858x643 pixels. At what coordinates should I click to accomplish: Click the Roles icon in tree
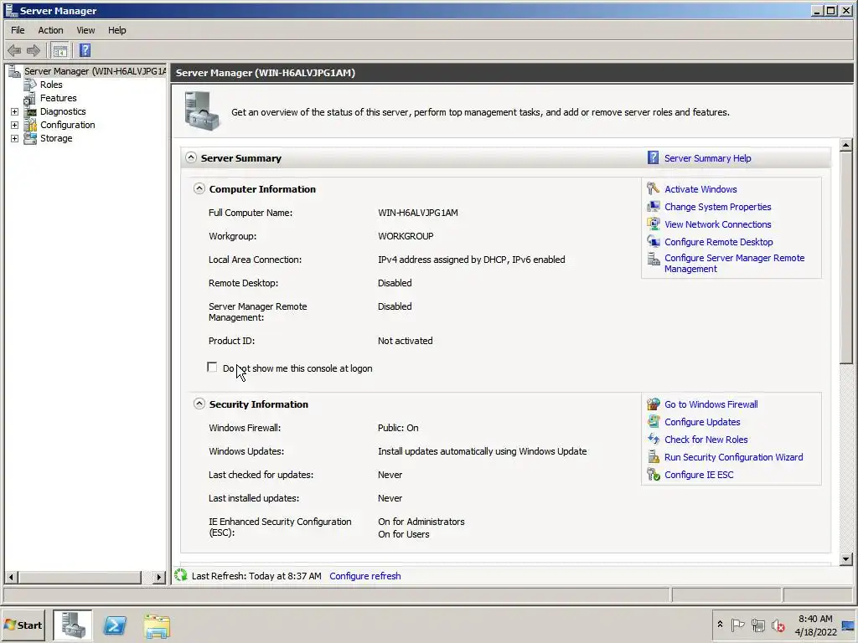[30, 85]
